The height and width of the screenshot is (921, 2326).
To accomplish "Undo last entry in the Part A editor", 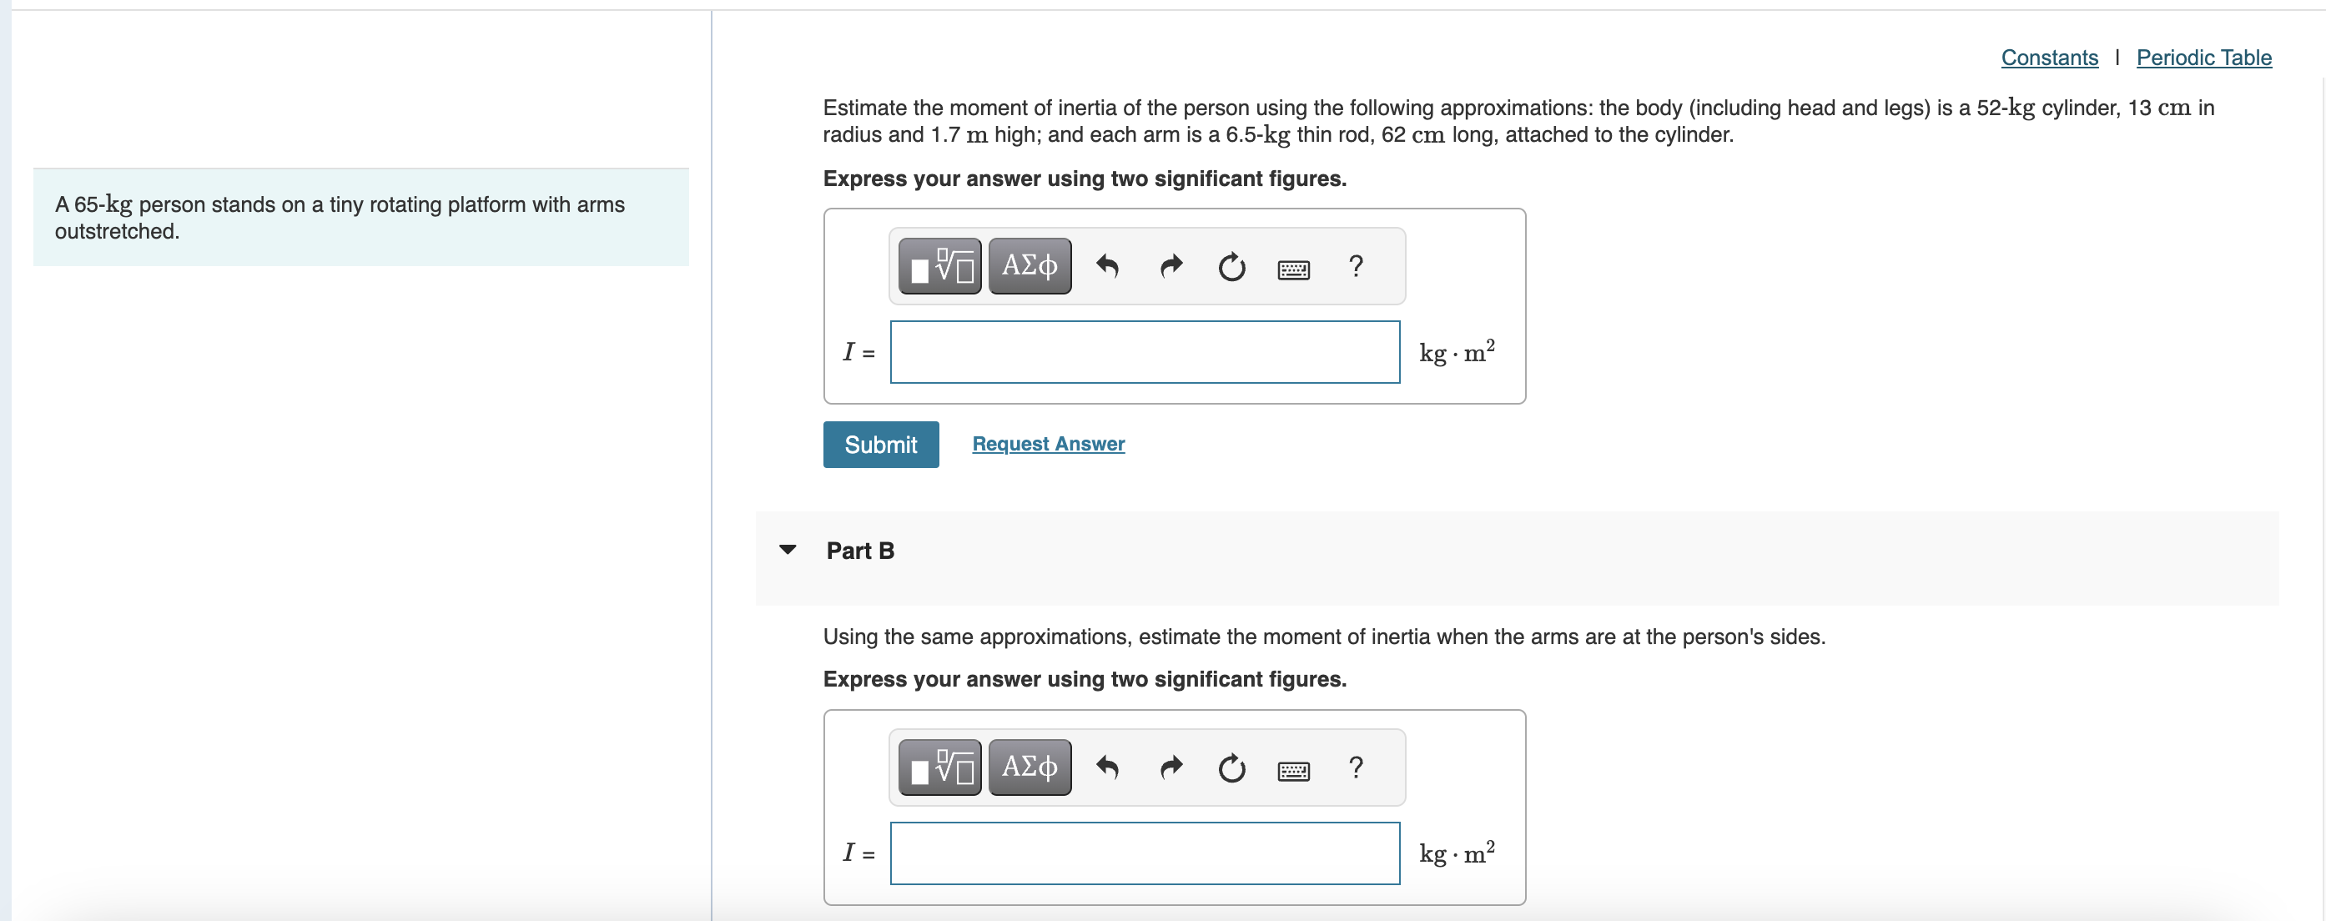I will [x=1109, y=266].
